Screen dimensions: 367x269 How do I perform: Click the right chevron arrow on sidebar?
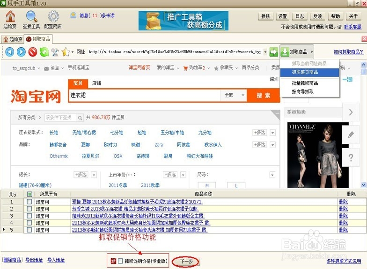(x=351, y=112)
